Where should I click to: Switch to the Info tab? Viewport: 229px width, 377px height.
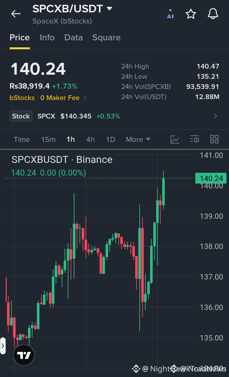pyautogui.click(x=47, y=37)
